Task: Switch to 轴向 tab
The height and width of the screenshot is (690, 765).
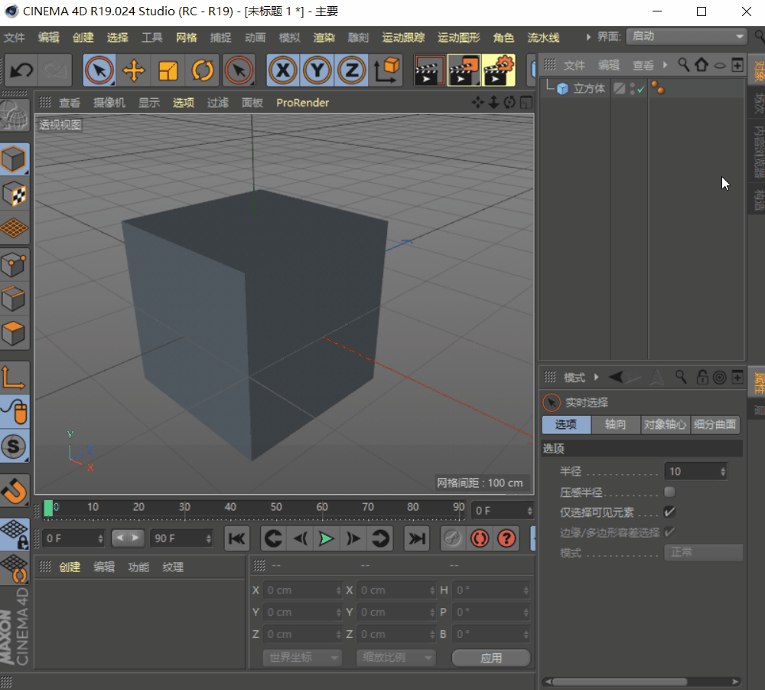Action: point(616,424)
